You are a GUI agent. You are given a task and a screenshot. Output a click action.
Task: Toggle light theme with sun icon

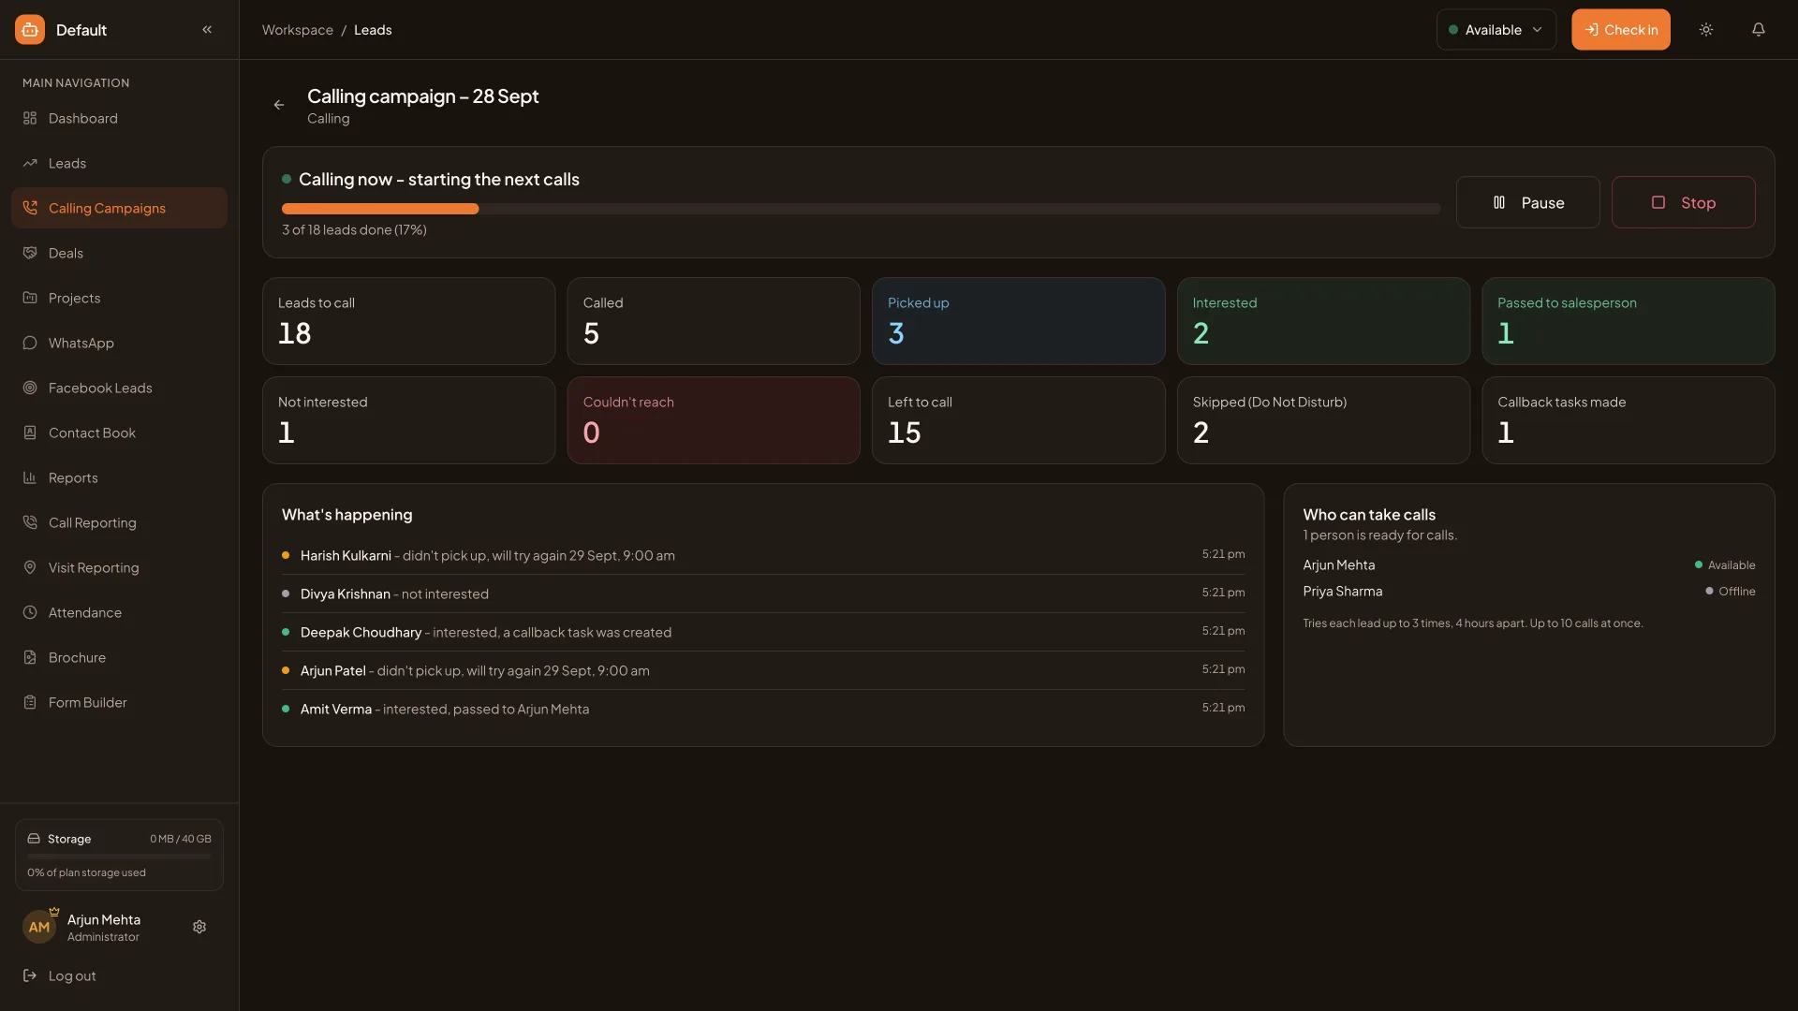(x=1706, y=30)
